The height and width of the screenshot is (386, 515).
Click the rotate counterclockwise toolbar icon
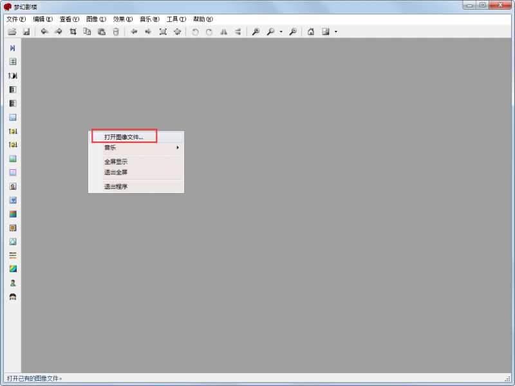(x=194, y=32)
